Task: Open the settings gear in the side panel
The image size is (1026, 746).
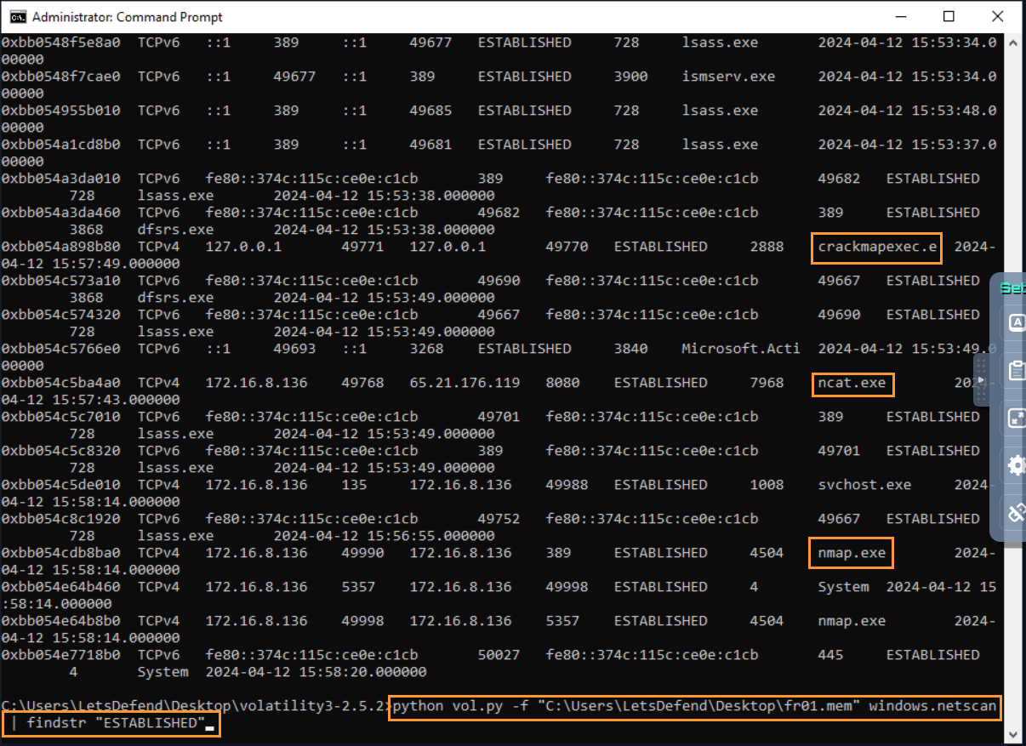Action: pos(1016,465)
